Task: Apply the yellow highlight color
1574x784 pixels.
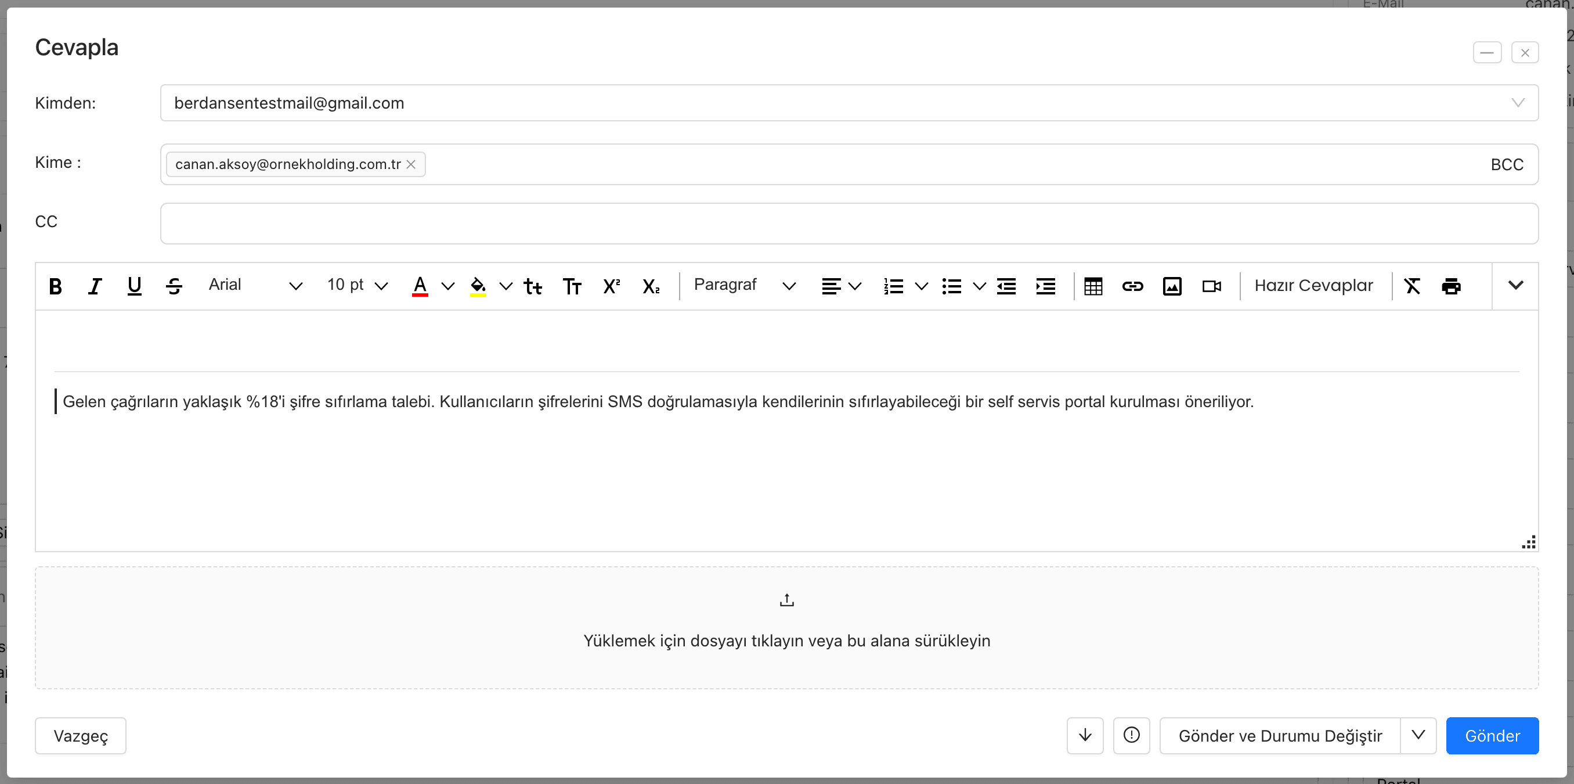Action: click(478, 286)
